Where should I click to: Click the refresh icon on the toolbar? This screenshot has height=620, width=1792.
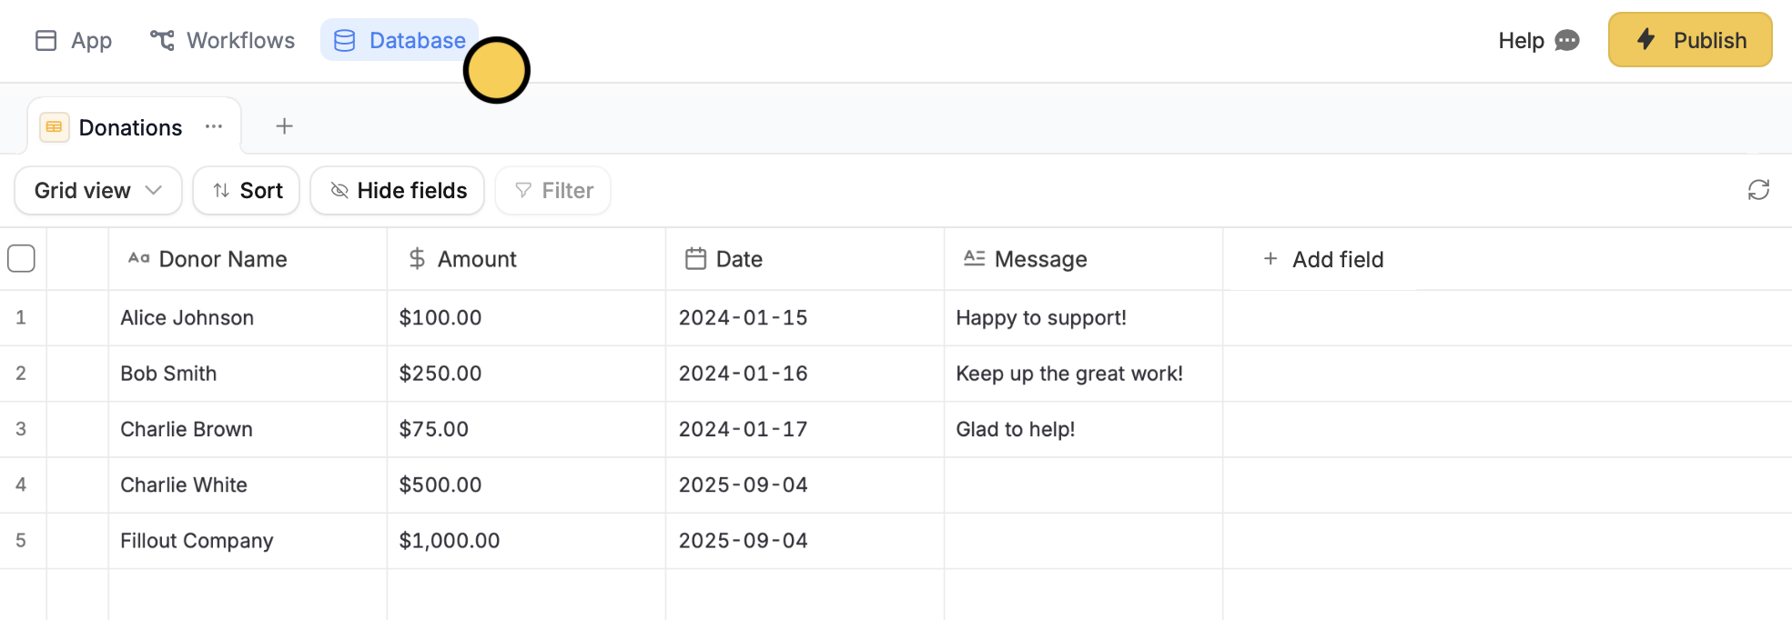1759,190
